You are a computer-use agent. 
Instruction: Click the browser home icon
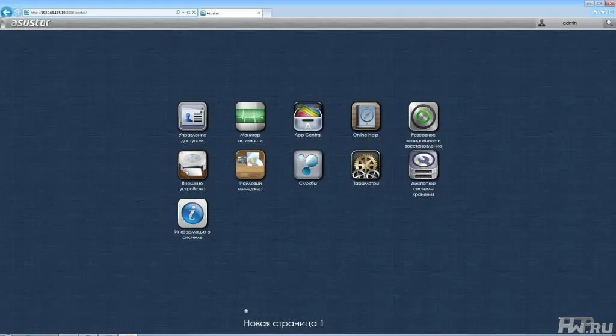tap(595, 13)
